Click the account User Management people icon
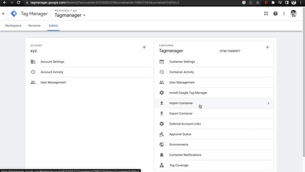Image resolution: width=305 pixels, height=172 pixels. pos(33,82)
